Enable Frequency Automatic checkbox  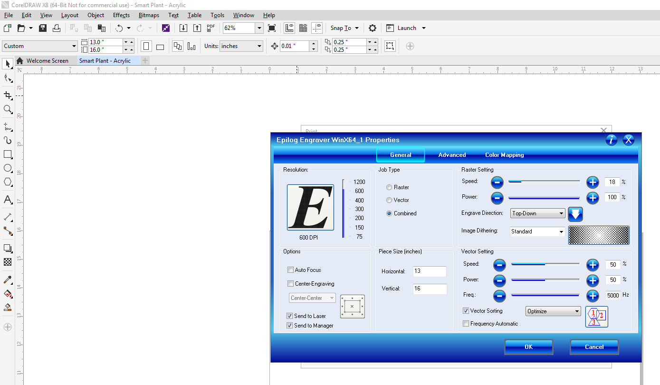(466, 324)
